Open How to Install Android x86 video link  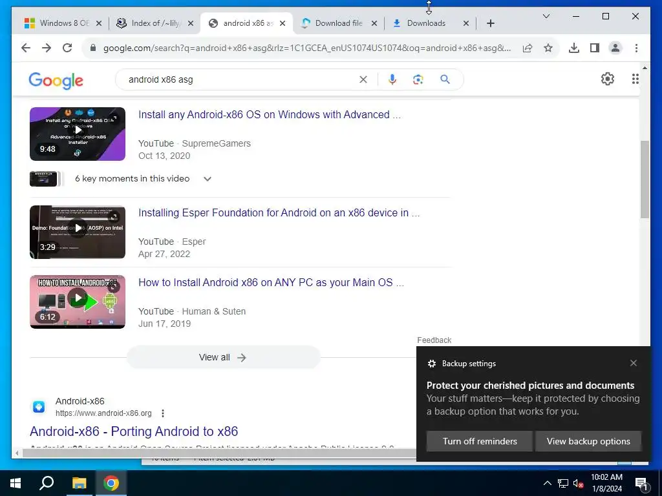pyautogui.click(x=271, y=283)
